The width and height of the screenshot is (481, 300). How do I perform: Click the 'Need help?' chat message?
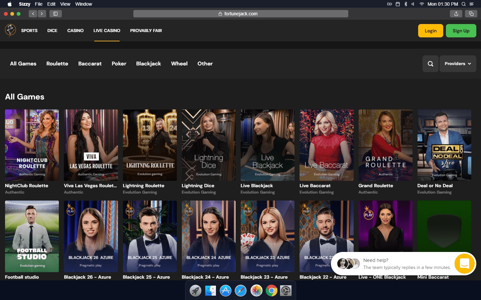376,260
